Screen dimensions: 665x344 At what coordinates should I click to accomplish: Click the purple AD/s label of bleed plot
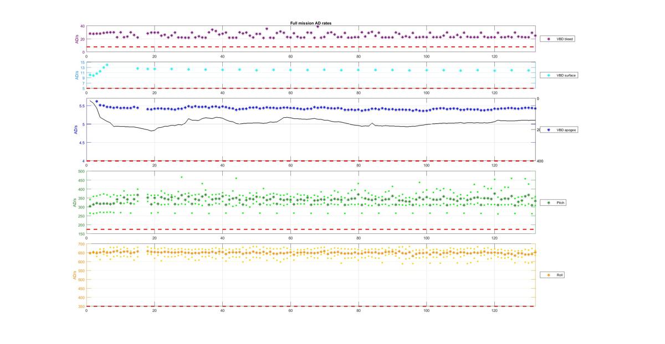coord(76,39)
